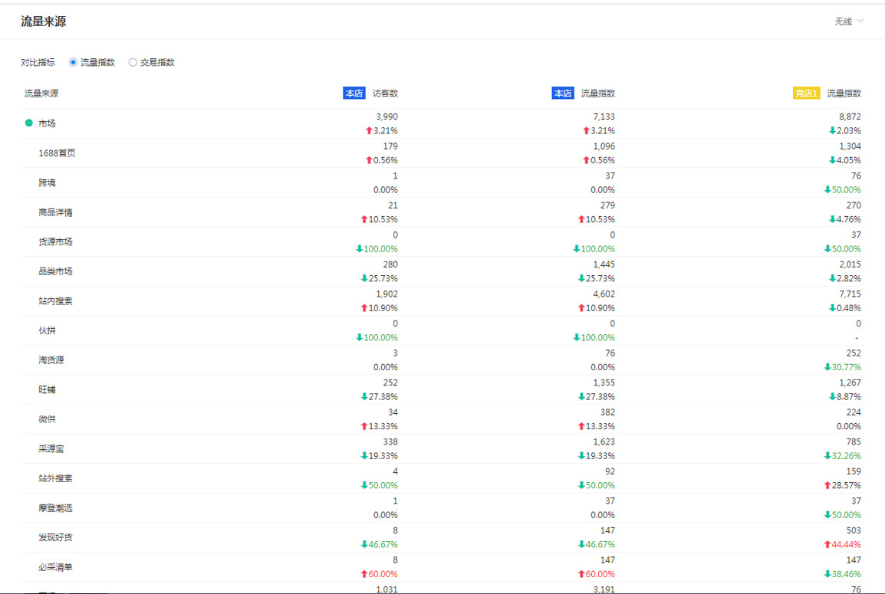Screen dimensions: 885x594
Task: Click the 必采清单 source label
Action: 55,567
